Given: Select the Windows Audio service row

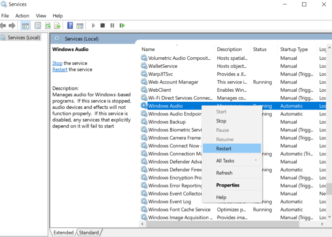Looking at the screenshot, I should pyautogui.click(x=233, y=106).
